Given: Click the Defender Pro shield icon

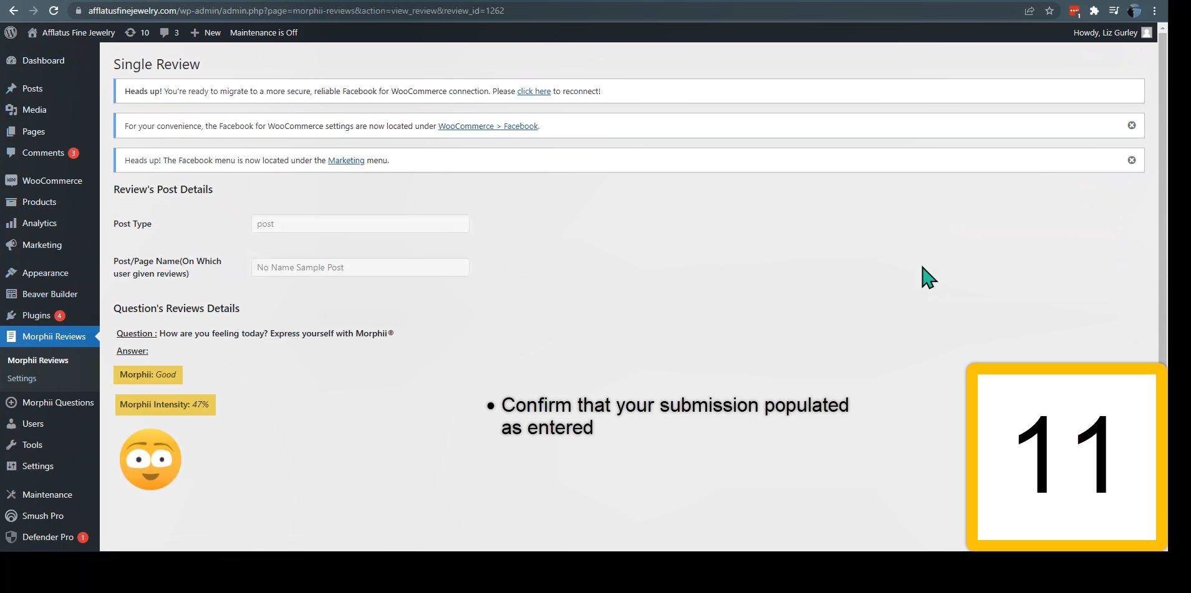Looking at the screenshot, I should (x=11, y=537).
